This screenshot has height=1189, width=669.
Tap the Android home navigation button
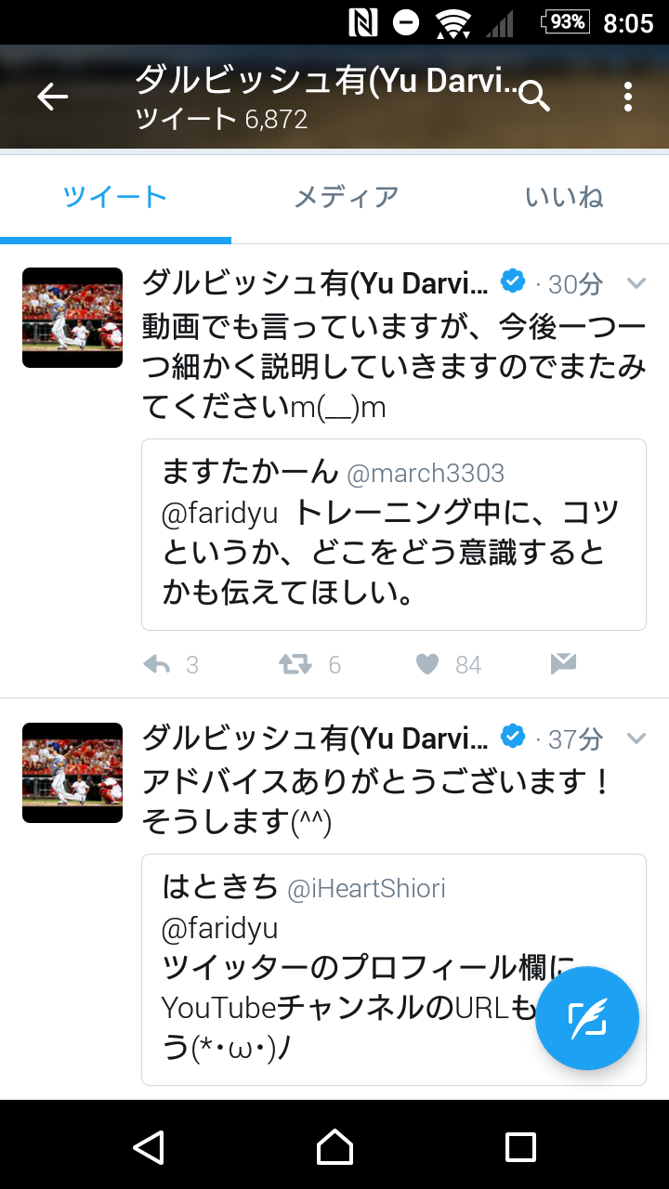[334, 1146]
